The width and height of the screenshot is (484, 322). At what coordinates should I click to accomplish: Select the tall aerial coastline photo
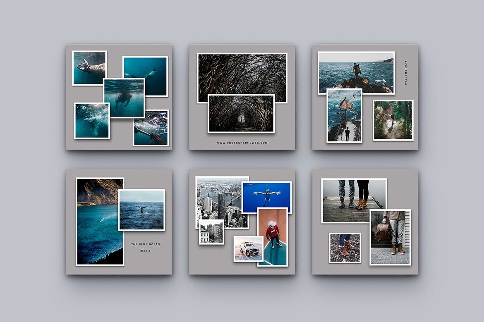tap(99, 221)
